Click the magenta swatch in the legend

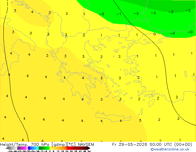click(25, 148)
